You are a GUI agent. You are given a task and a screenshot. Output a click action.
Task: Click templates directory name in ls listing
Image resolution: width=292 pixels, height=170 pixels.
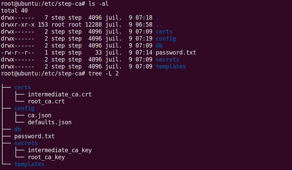pos(171,66)
